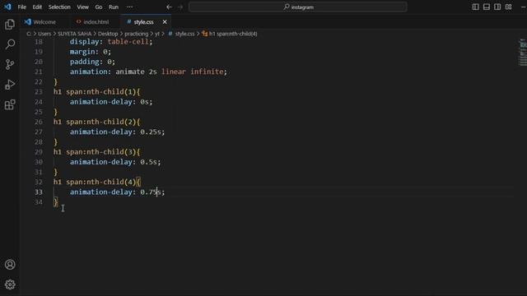The image size is (527, 296).
Task: Expand the overflow menu ellipsis
Action: (130, 7)
